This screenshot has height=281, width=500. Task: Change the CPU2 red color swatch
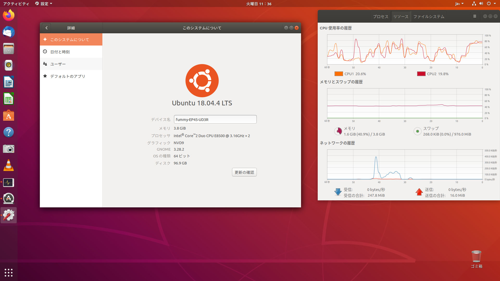pyautogui.click(x=421, y=74)
